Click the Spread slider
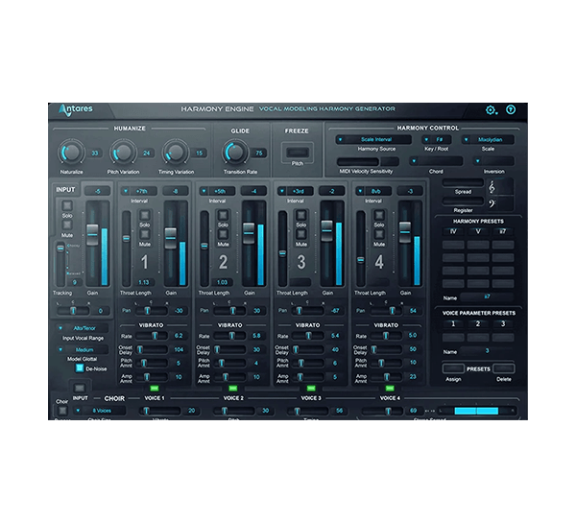Viewport: 576px width, 521px height. point(463,182)
